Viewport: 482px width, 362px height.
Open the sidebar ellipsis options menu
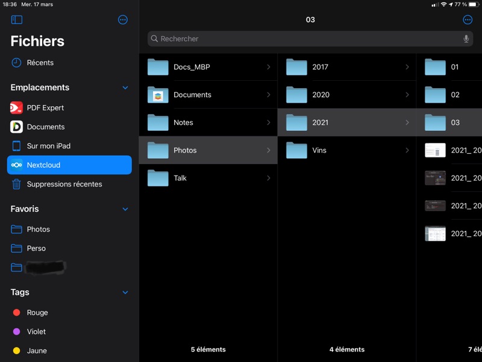[x=123, y=20]
